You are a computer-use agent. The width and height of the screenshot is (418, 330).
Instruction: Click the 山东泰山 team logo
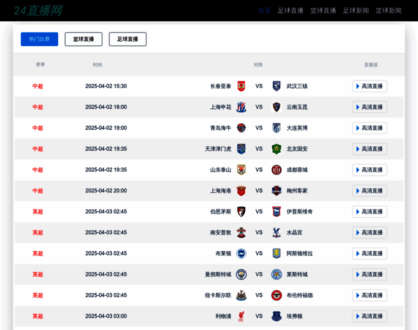click(241, 170)
